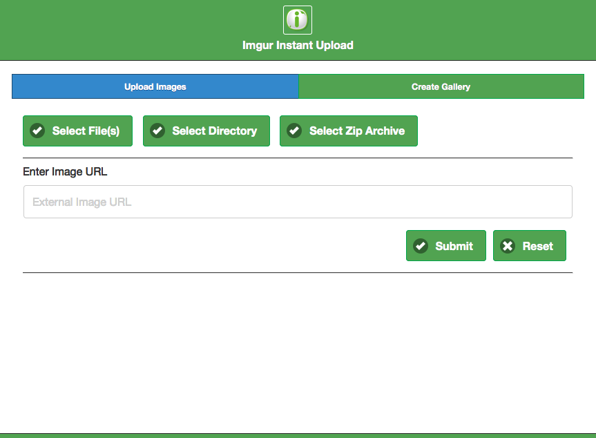Click the Enter Image URL label
Screen dimensions: 596x438
65,172
